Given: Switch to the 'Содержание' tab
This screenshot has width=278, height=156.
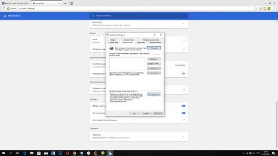Looking at the screenshot, I should click(113, 42).
